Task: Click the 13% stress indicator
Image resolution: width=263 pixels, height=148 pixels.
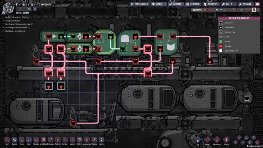Action: tap(26, 4)
